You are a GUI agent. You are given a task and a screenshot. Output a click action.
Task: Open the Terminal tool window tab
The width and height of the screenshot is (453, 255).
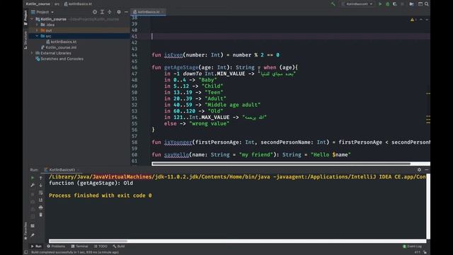pyautogui.click(x=79, y=246)
